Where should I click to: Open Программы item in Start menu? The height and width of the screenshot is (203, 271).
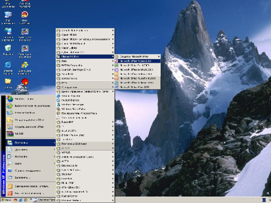coord(30,143)
